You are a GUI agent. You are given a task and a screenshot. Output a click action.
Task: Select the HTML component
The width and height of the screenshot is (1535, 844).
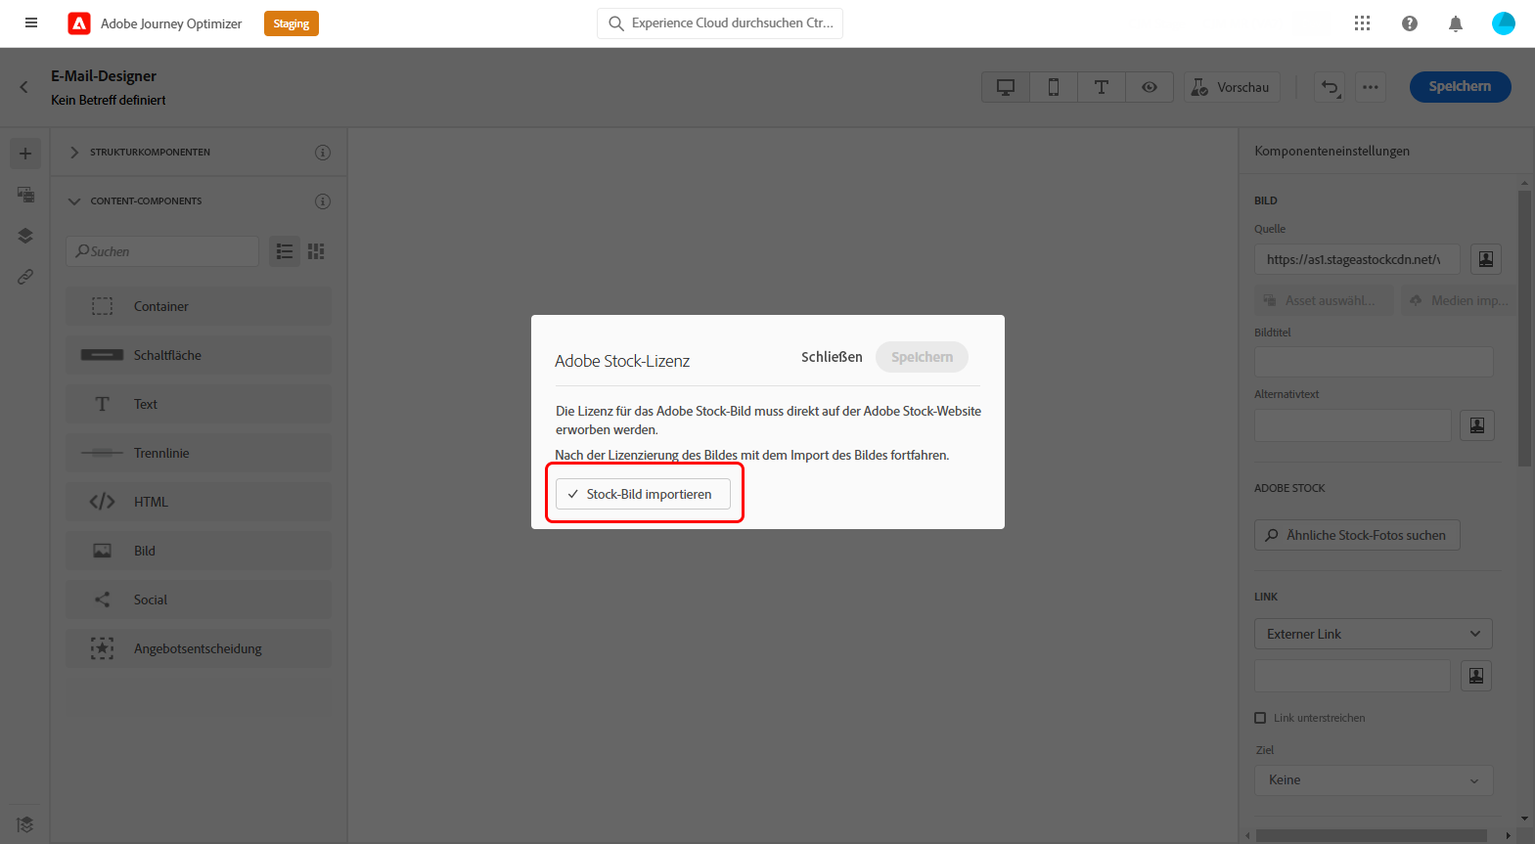[x=199, y=502]
